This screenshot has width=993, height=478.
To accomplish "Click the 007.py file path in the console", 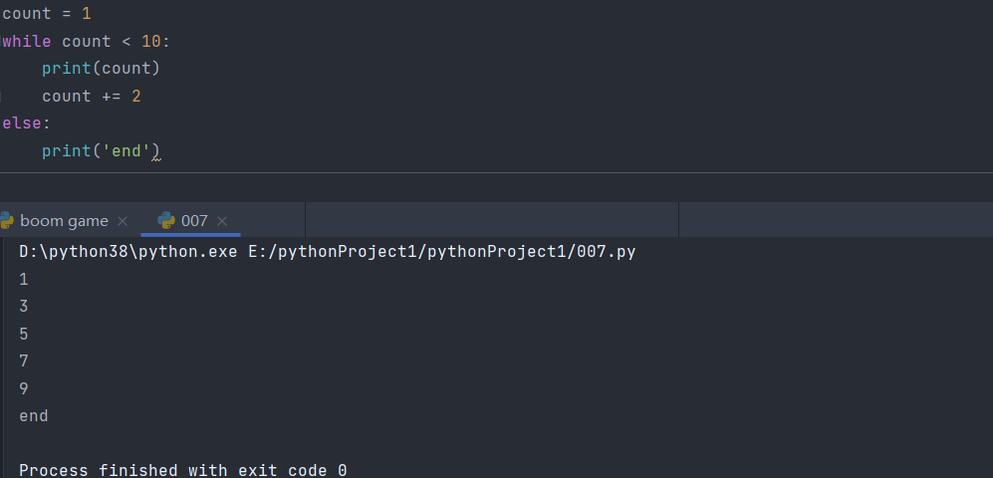I will tap(441, 252).
